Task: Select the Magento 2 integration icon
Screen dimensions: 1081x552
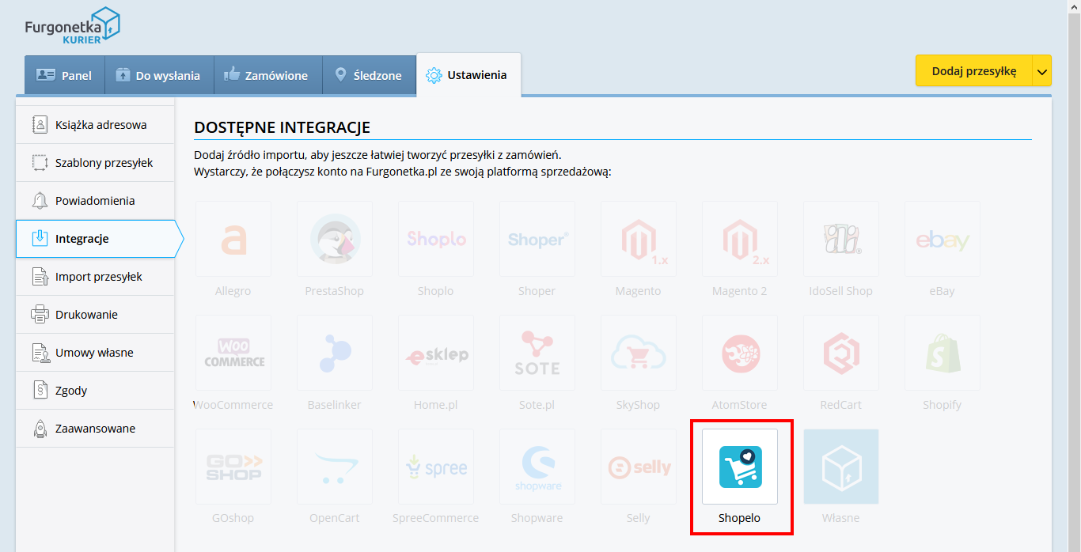Action: coord(739,239)
